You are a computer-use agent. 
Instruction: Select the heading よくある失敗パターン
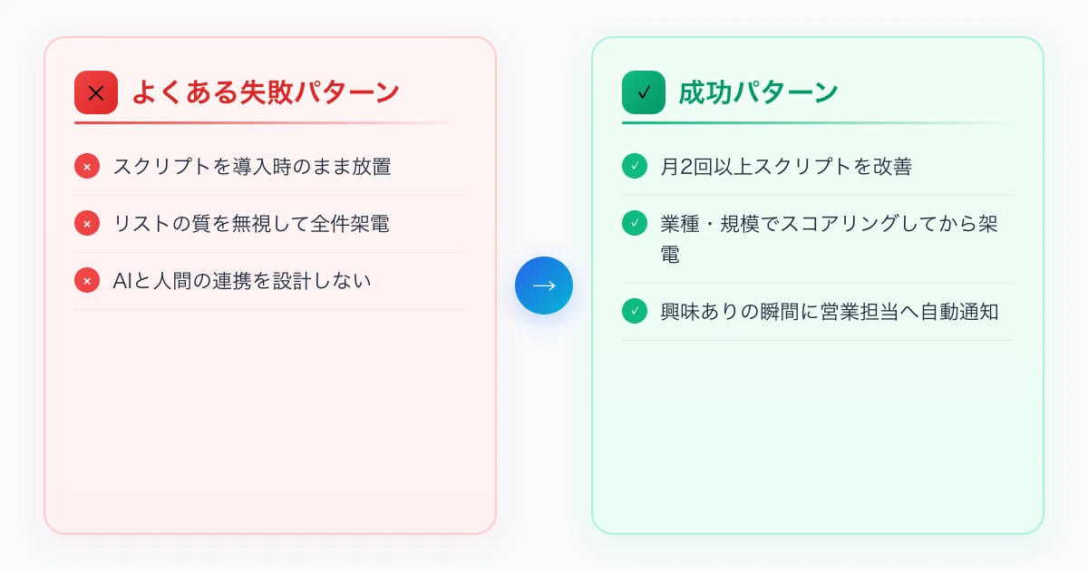coord(266,92)
